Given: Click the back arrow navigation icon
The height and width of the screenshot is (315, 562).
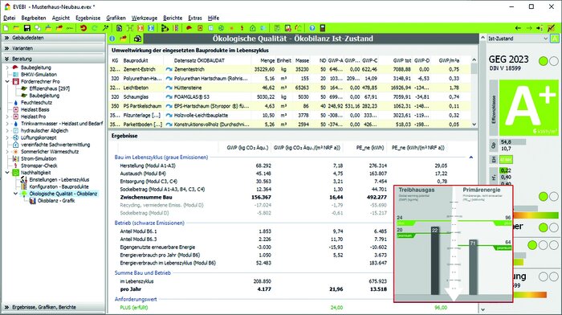Looking at the screenshot, I should 518,28.
